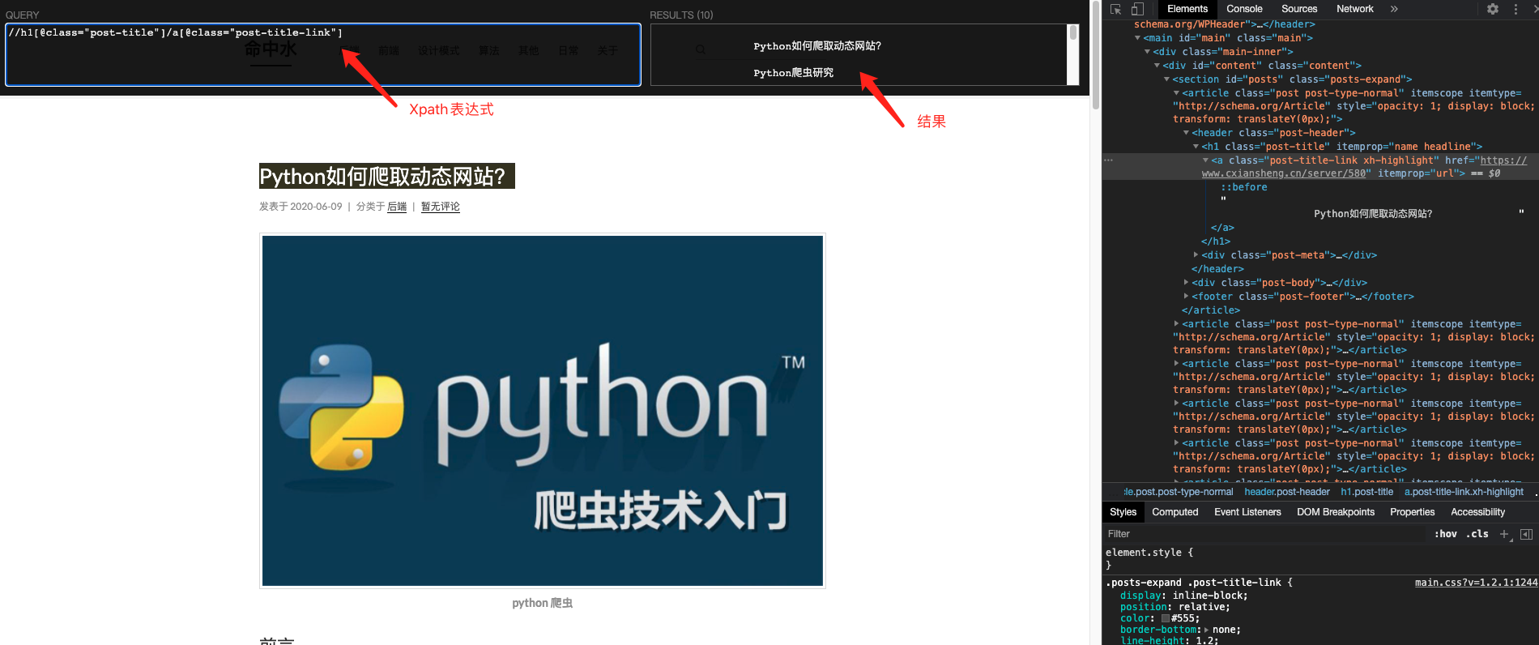This screenshot has height=645, width=1539.
Task: Open the Accessibility sub-tab
Action: point(1477,512)
